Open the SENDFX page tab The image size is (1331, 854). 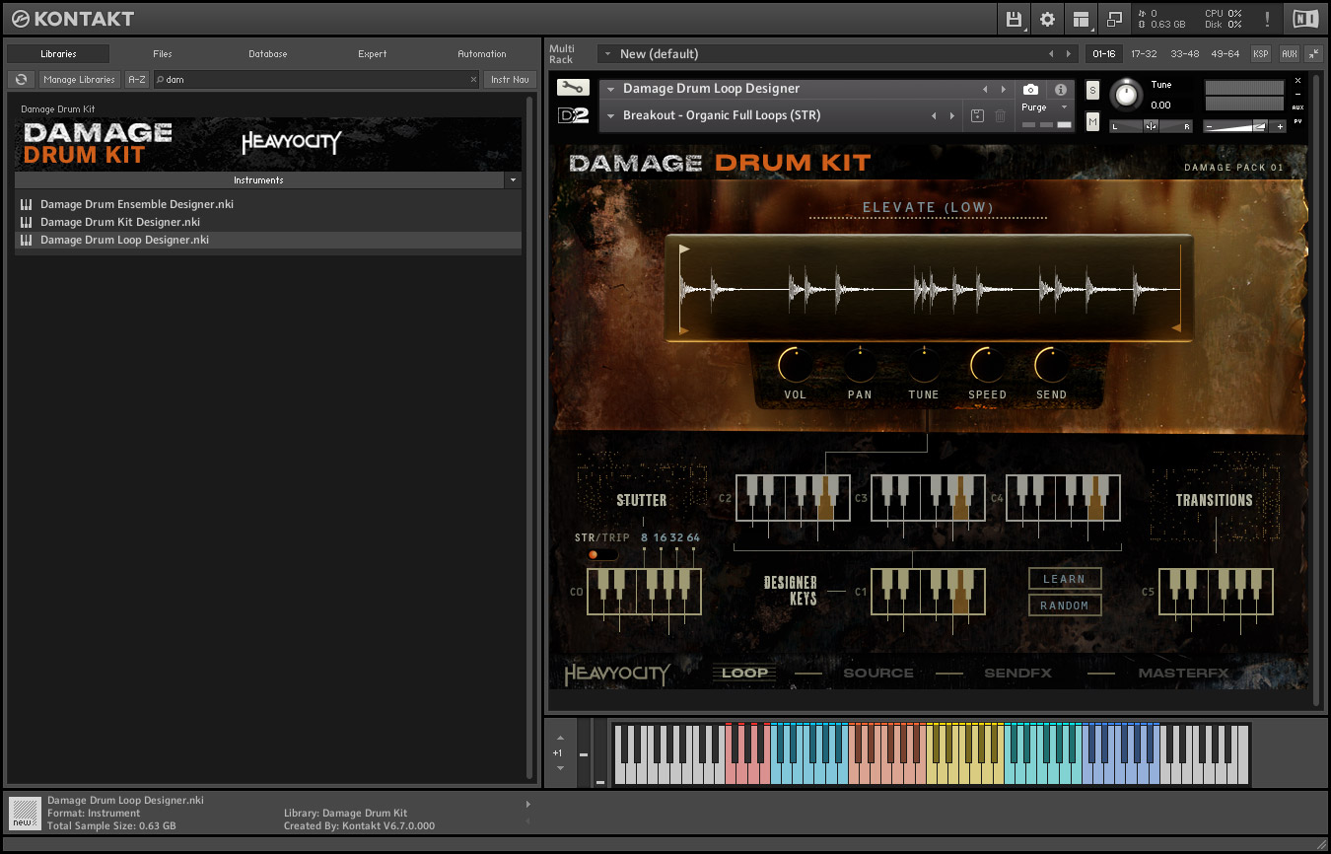click(x=1017, y=674)
